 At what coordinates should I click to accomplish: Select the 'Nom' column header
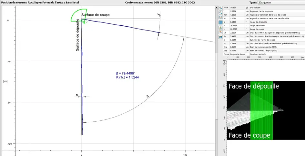point(226,8)
